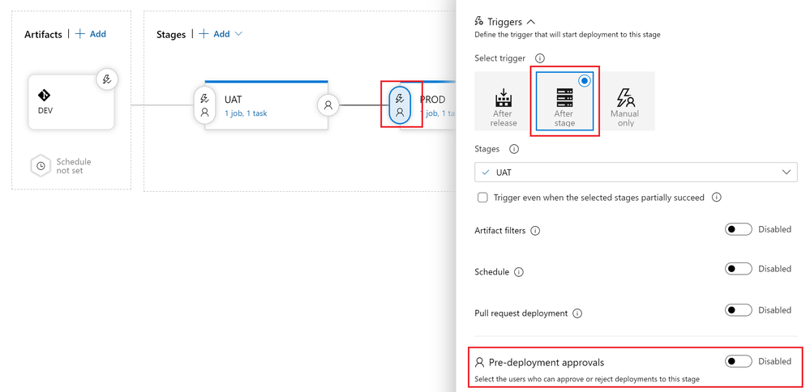Screen dimensions: 810x392
Task: Click the DEV git artifact icon
Action: pyautogui.click(x=44, y=96)
